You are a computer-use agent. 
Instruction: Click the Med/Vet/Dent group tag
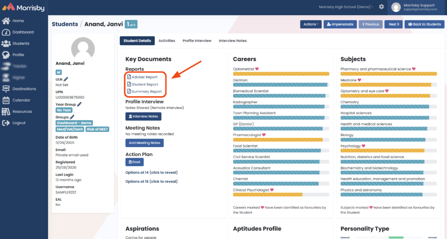[x=70, y=129]
